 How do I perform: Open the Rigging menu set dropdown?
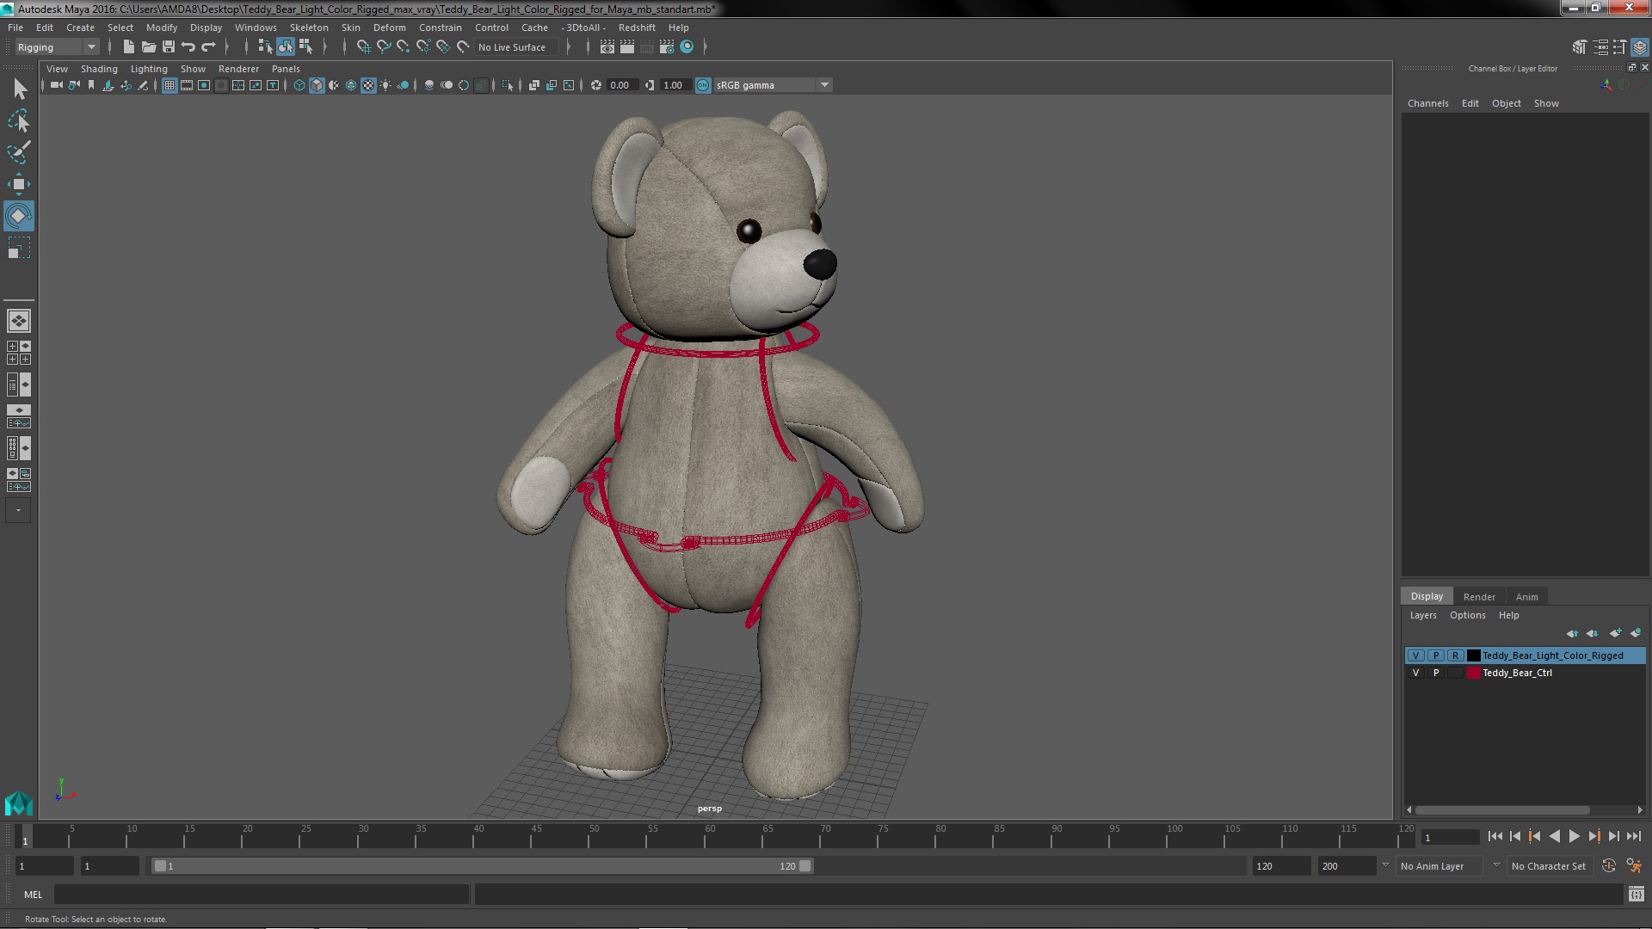(x=56, y=47)
